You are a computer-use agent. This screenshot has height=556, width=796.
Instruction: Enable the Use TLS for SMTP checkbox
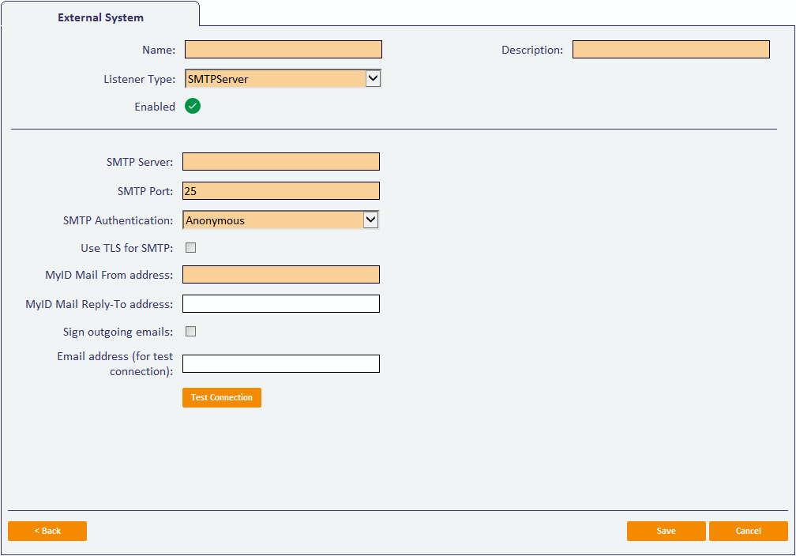[x=190, y=248]
